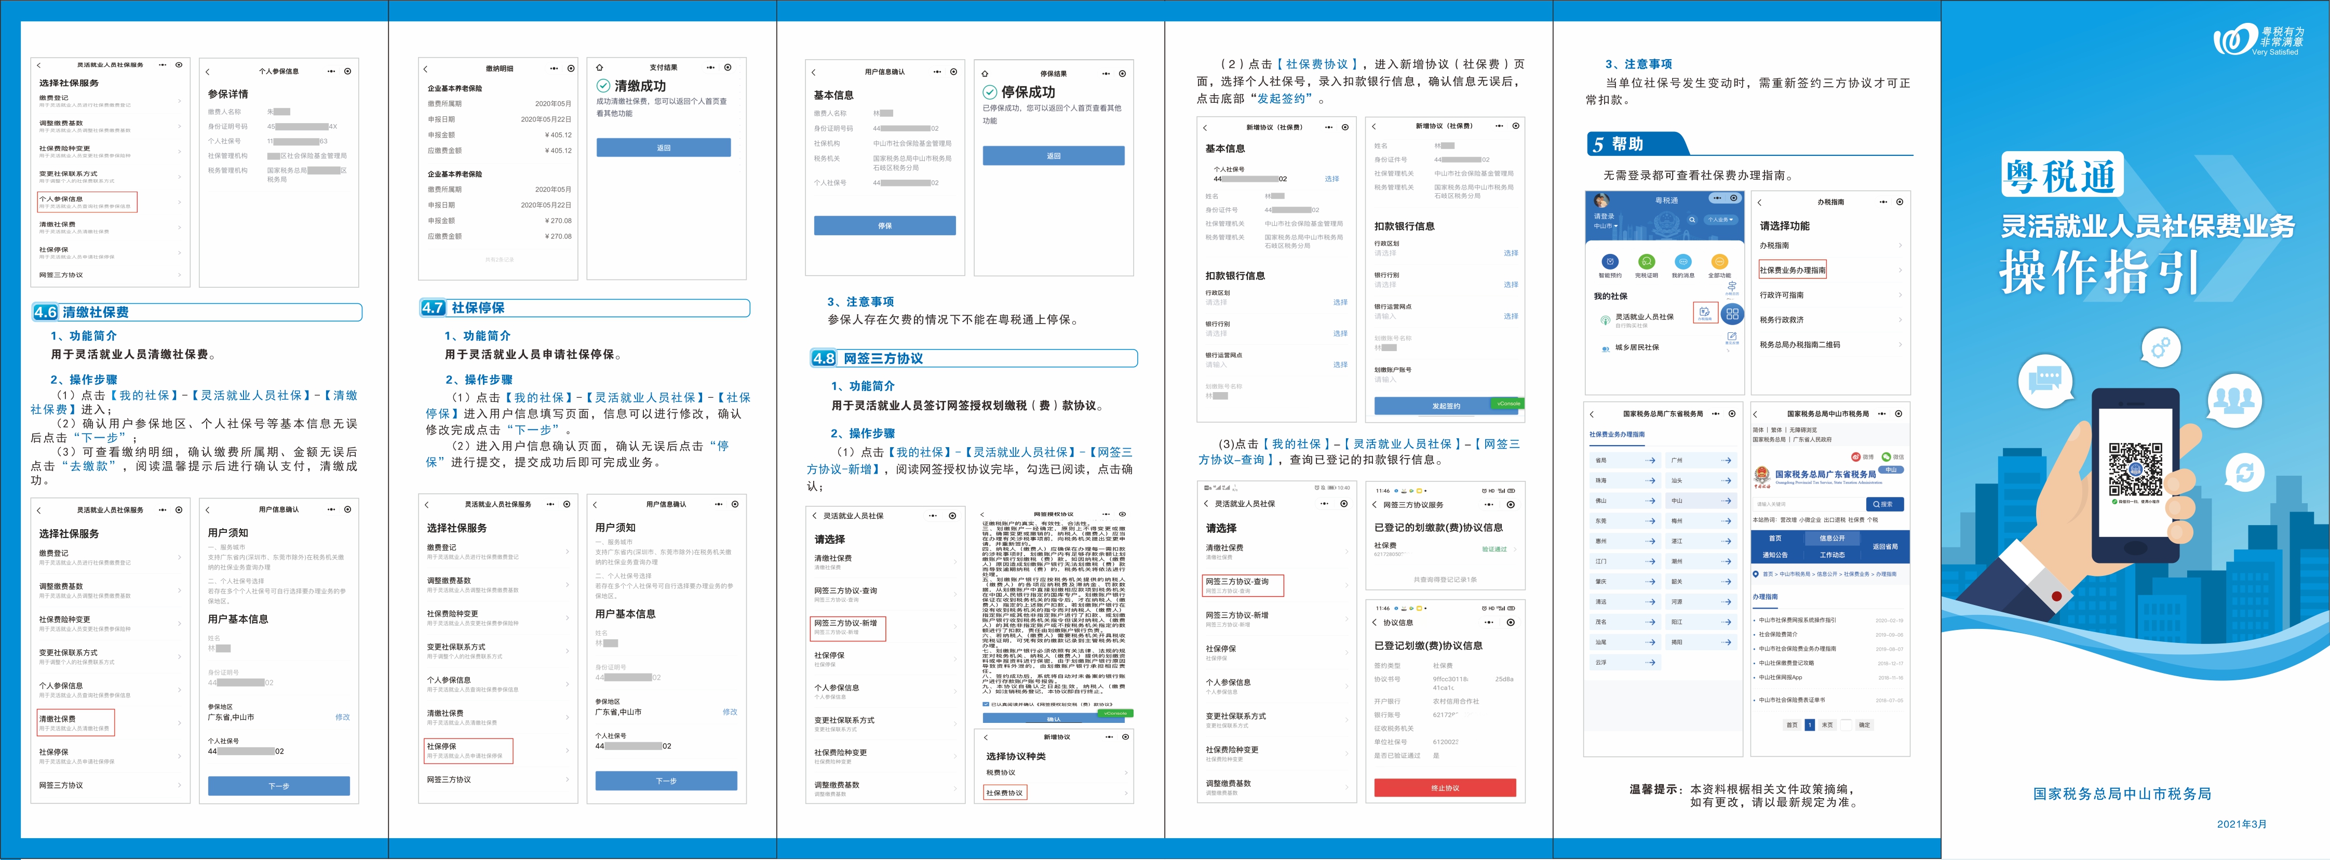The image size is (2330, 860).
Task: Click the blue 搜索 button on Zhongshan site
Action: tap(1886, 505)
